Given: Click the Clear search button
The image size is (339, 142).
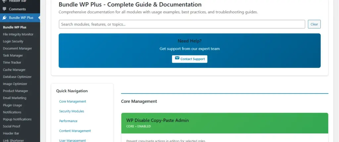Looking at the screenshot, I should (314, 24).
